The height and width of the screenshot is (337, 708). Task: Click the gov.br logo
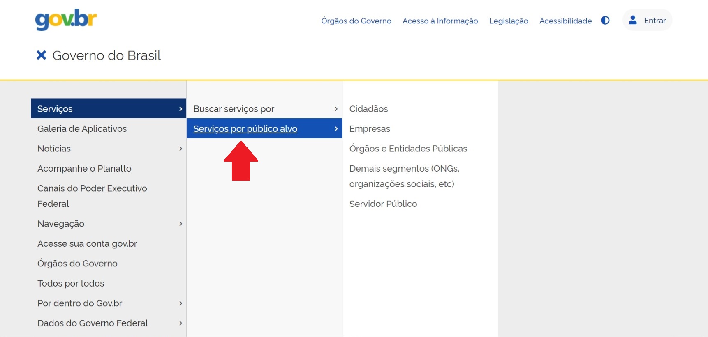coord(66,20)
